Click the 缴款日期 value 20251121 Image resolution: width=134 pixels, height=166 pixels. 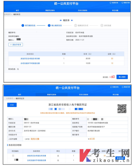point(28,127)
